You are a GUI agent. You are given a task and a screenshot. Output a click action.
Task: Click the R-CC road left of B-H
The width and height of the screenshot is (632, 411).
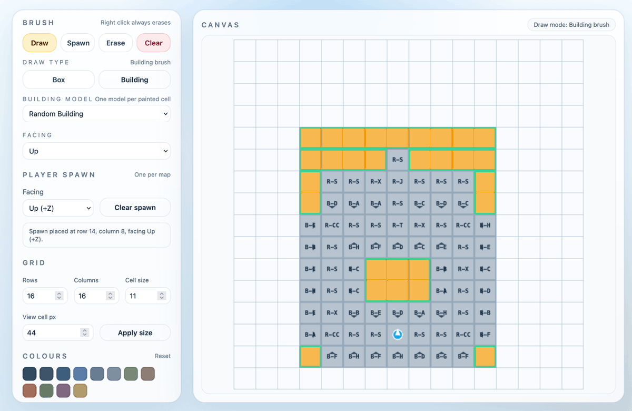tap(463, 226)
